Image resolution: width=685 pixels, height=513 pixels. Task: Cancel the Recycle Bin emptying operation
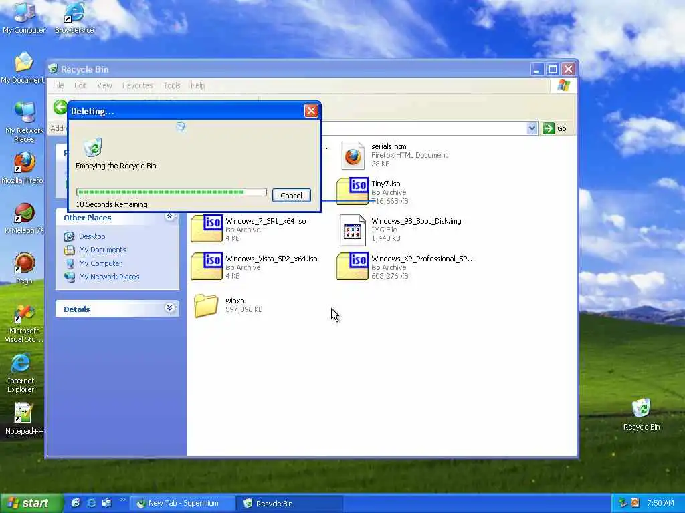click(x=292, y=196)
